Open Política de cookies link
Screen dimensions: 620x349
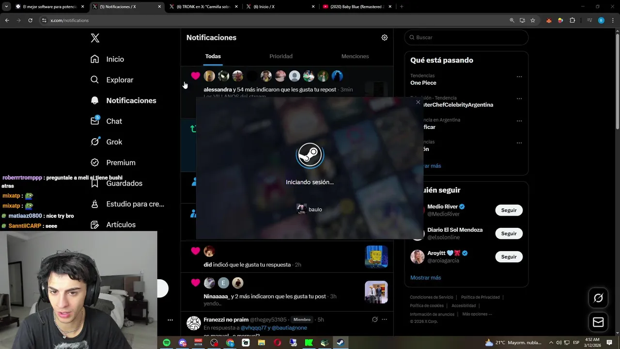point(427,306)
